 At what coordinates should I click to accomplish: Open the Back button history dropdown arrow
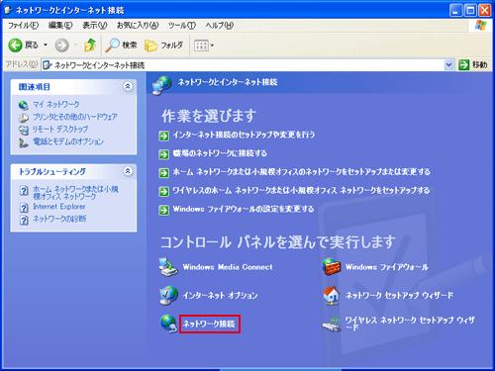[46, 46]
